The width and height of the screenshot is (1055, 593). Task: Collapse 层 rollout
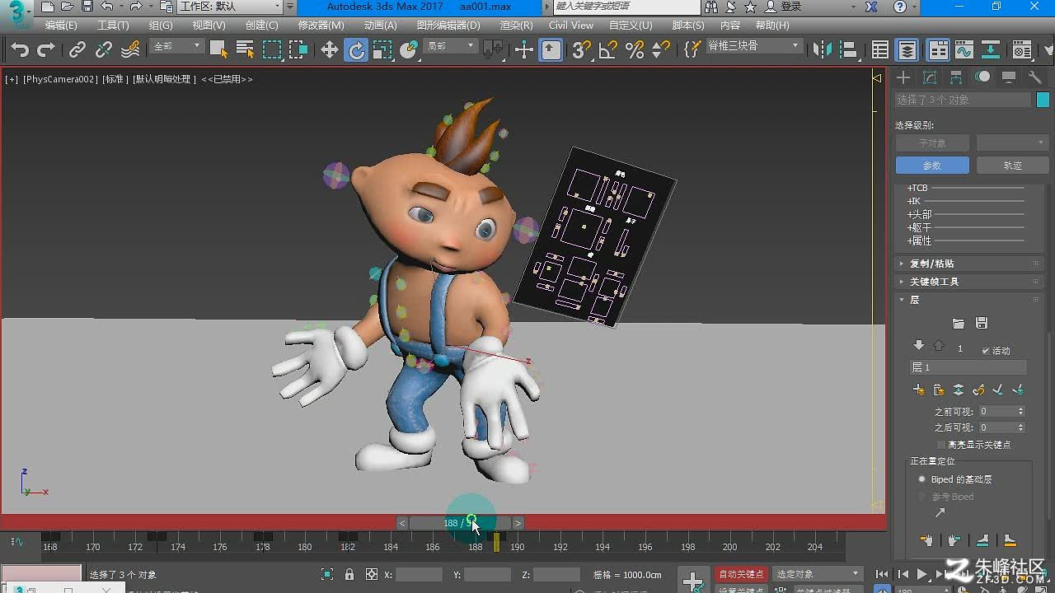969,300
